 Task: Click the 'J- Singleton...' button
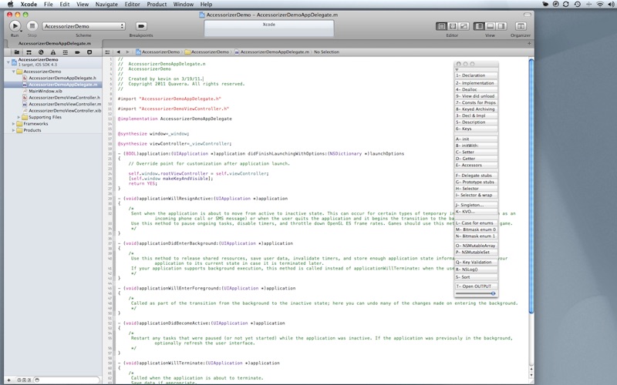tap(476, 205)
